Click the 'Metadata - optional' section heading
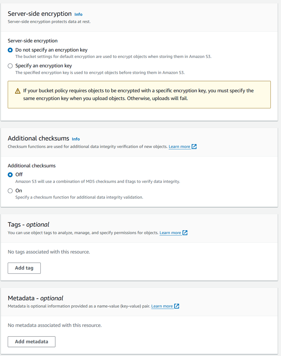This screenshot has height=356, width=281. click(35, 298)
